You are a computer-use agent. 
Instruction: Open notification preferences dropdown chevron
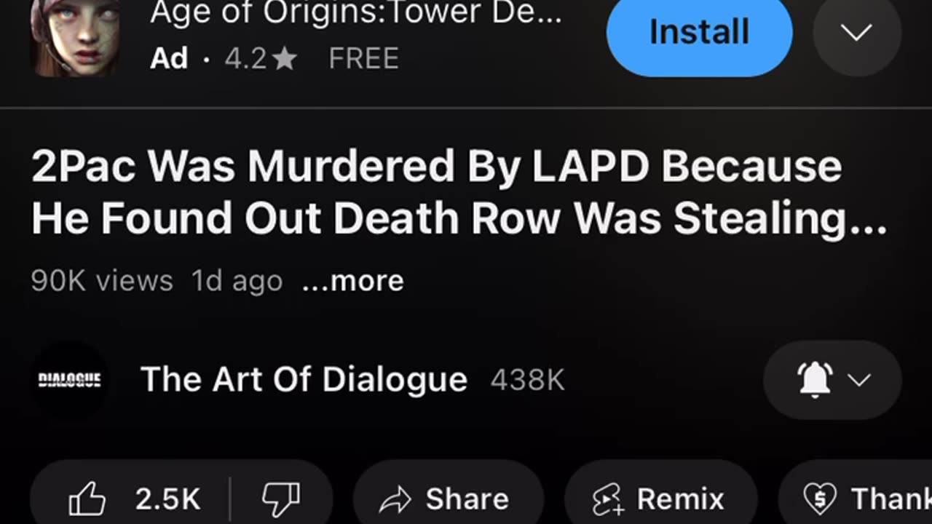click(860, 380)
